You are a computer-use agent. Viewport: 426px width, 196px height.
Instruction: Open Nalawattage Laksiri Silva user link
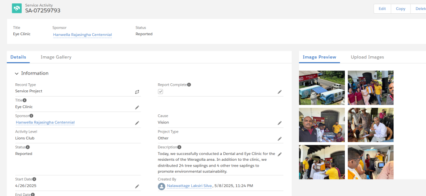pos(189,186)
